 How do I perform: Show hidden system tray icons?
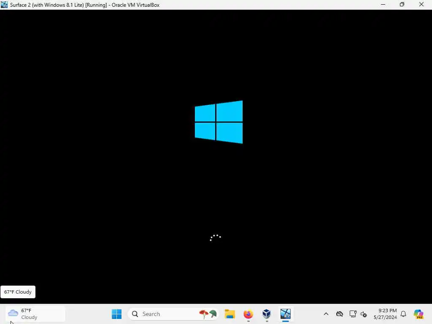[x=326, y=314]
